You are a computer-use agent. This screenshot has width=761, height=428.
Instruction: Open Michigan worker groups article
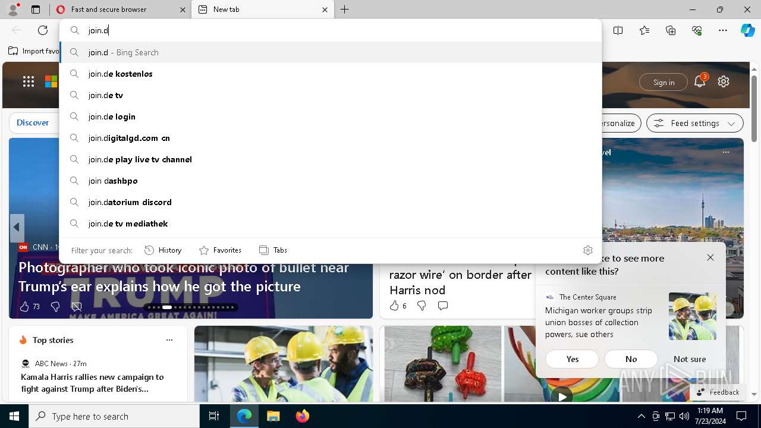[x=599, y=322]
